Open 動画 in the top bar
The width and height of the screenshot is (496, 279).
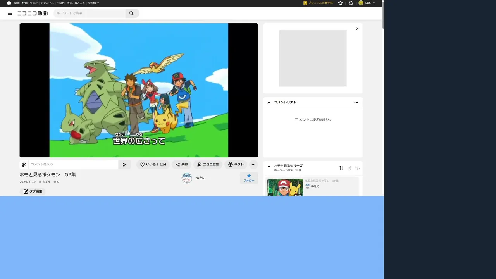point(17,3)
